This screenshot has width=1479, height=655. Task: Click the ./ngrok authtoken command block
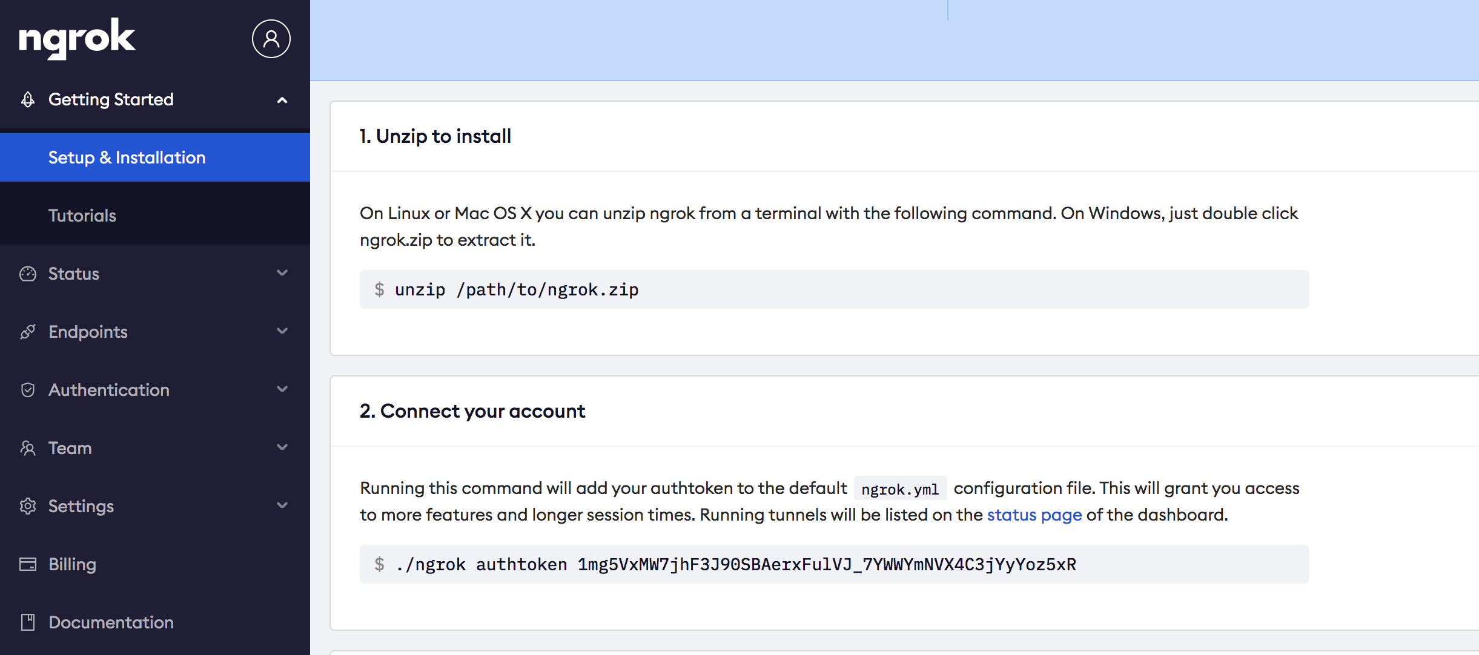click(x=835, y=564)
